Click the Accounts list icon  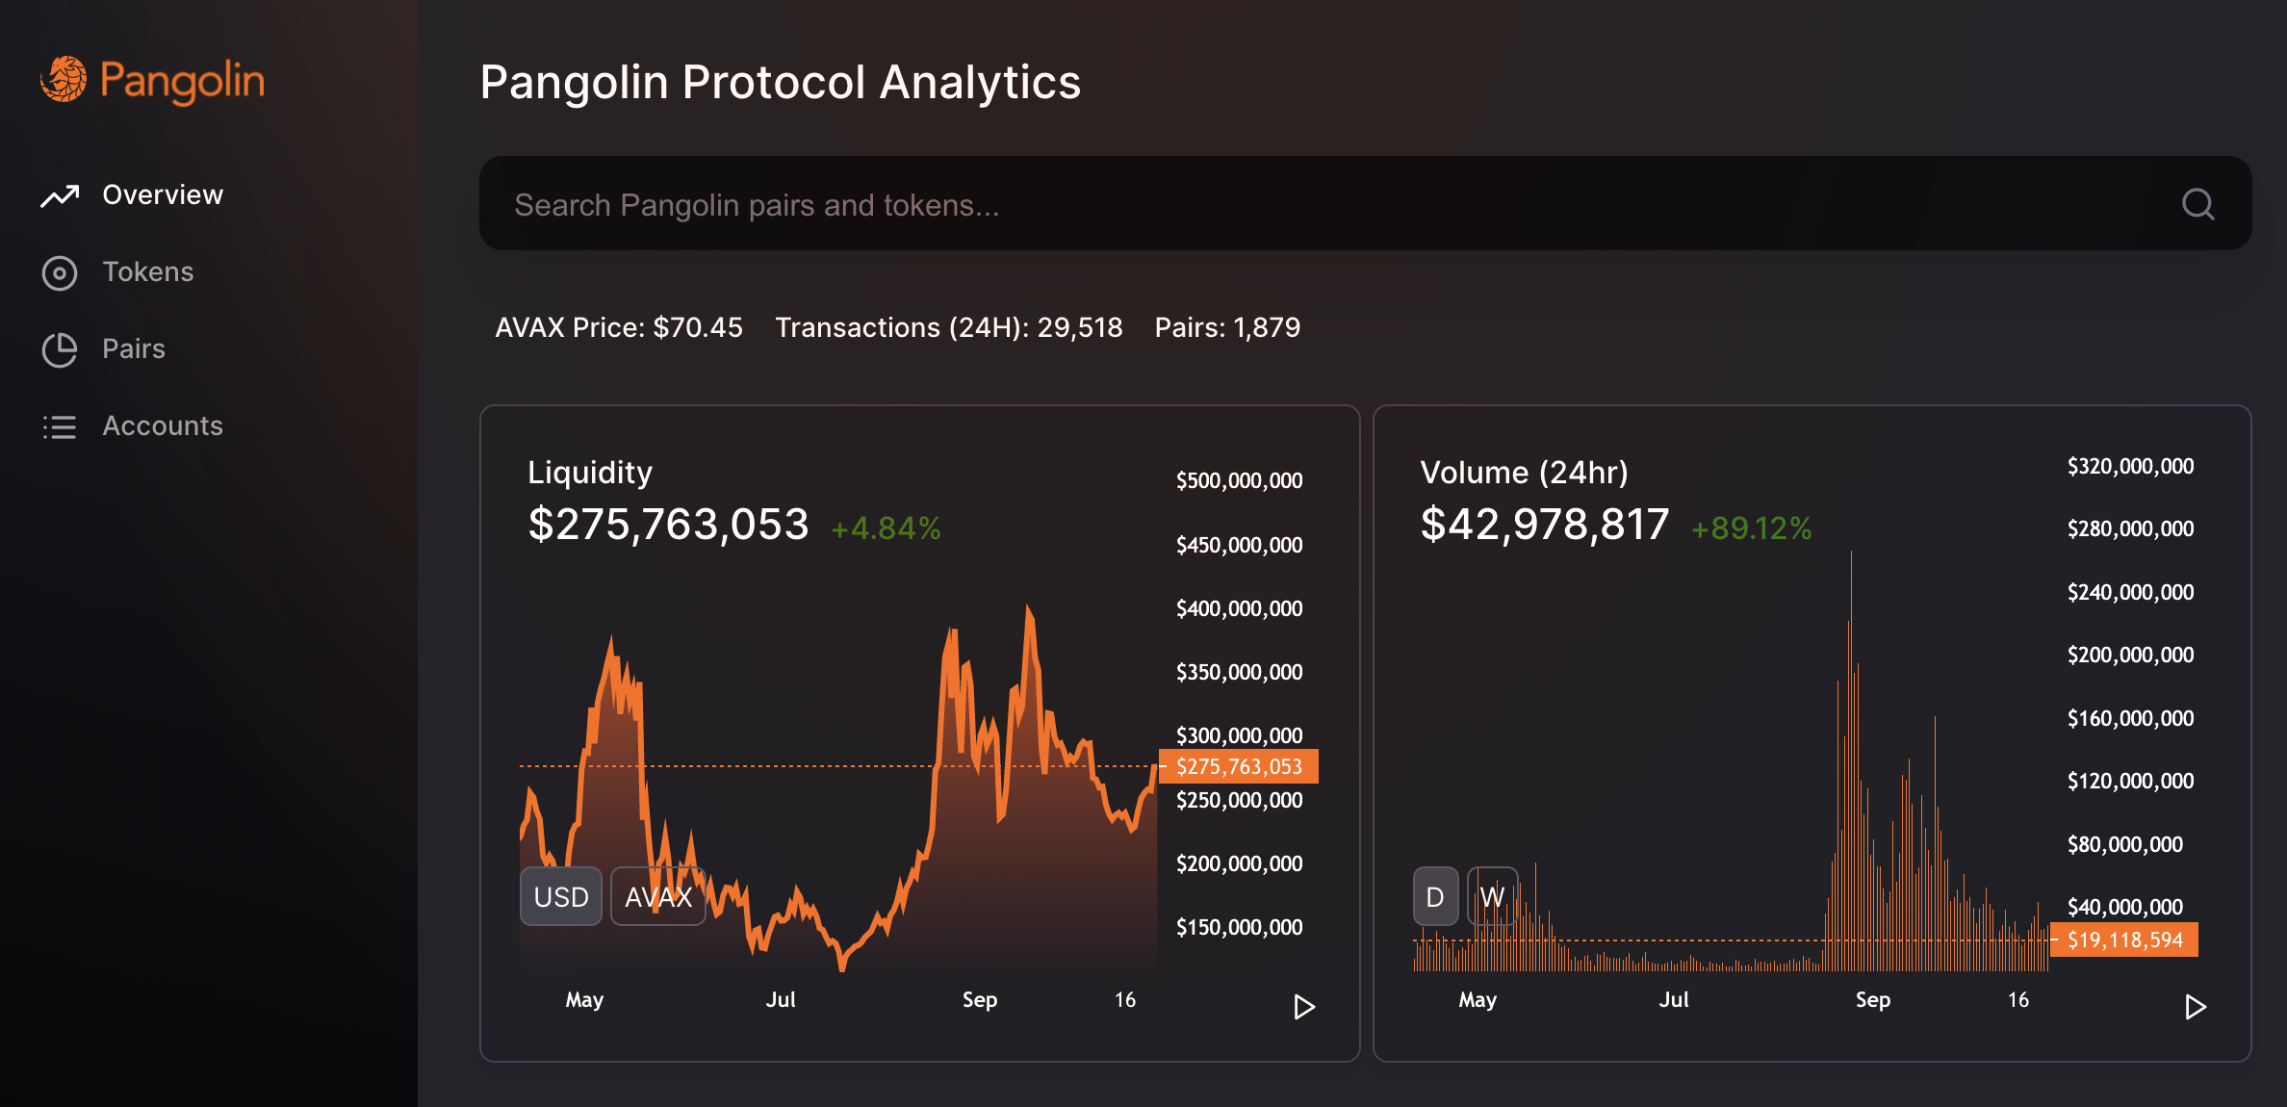60,427
